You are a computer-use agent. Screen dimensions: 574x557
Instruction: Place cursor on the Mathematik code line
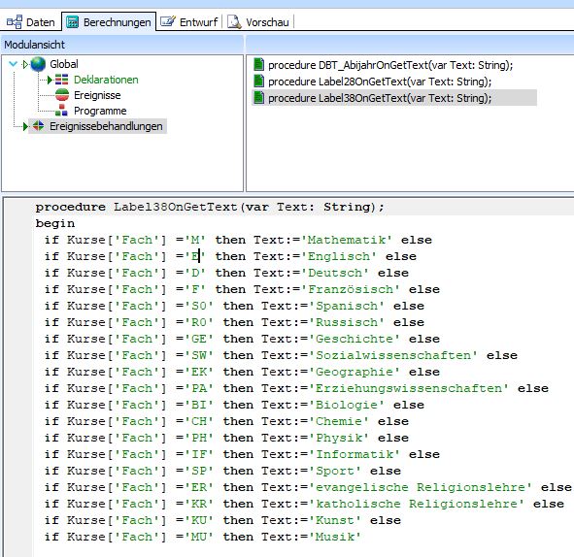pyautogui.click(x=238, y=240)
